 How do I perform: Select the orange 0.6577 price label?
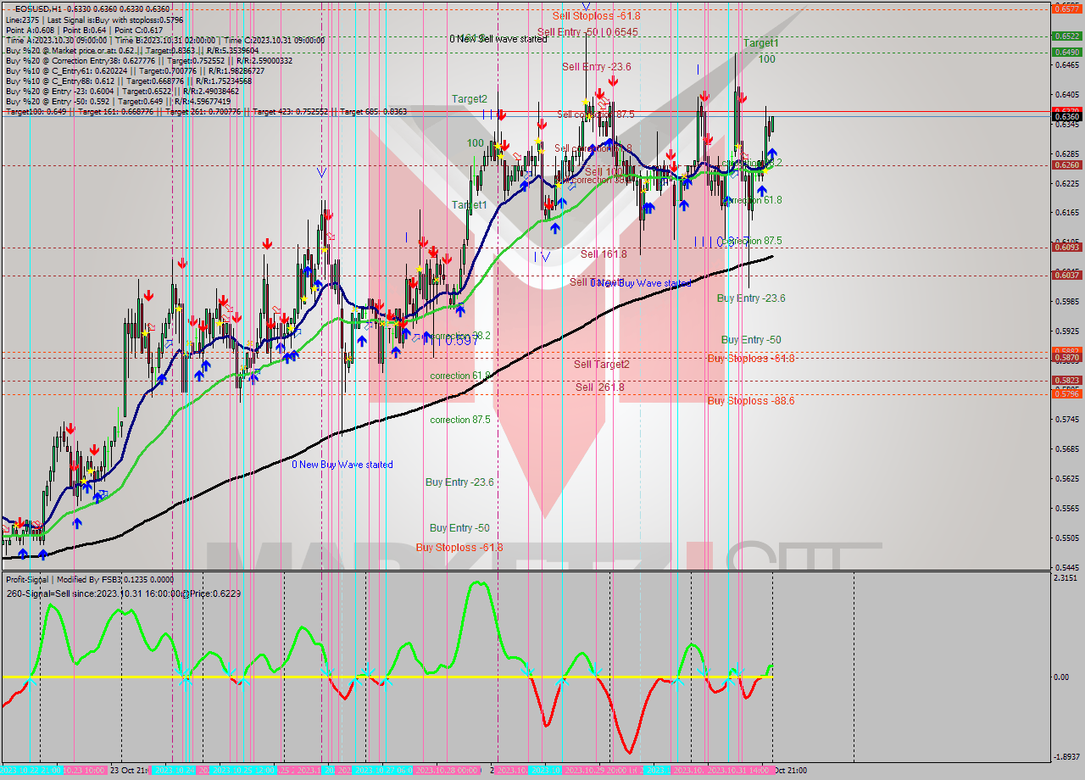pos(1066,8)
